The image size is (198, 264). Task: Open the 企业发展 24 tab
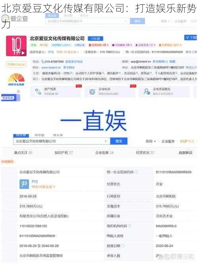(105, 152)
